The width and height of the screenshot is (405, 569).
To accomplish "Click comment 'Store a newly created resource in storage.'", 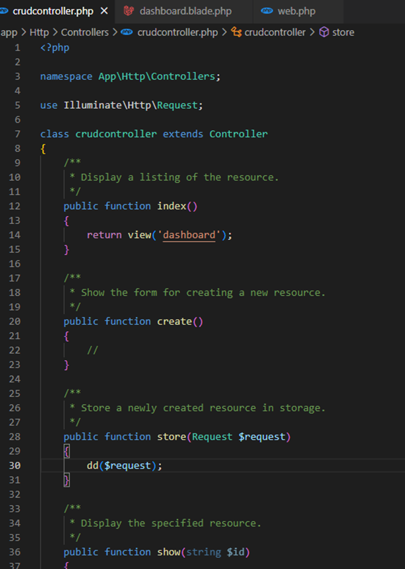I will (203, 408).
